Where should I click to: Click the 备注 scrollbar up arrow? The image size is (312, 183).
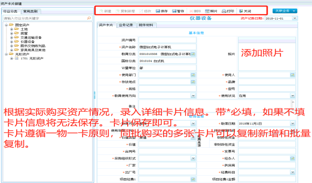click(x=293, y=102)
